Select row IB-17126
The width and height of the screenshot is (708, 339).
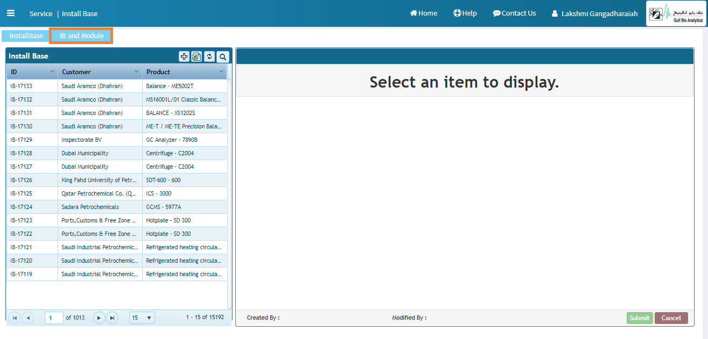[117, 180]
